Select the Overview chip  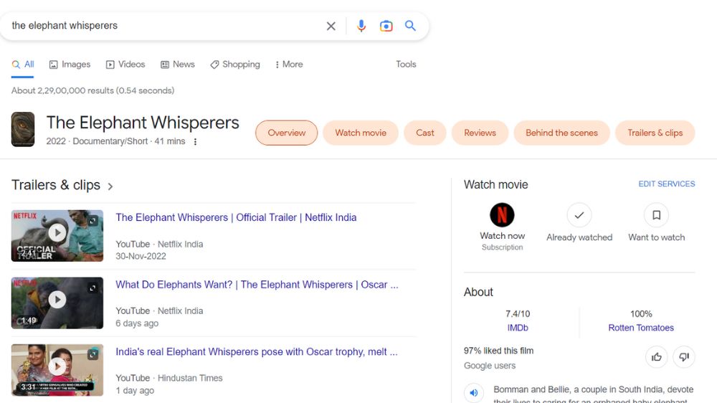287,133
